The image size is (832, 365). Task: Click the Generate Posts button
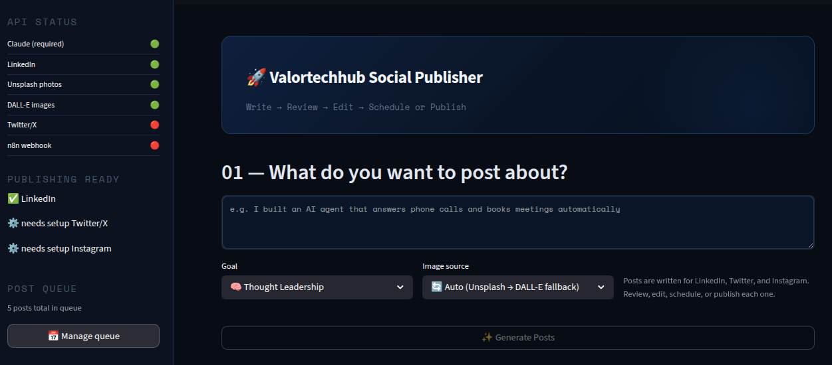coord(517,337)
